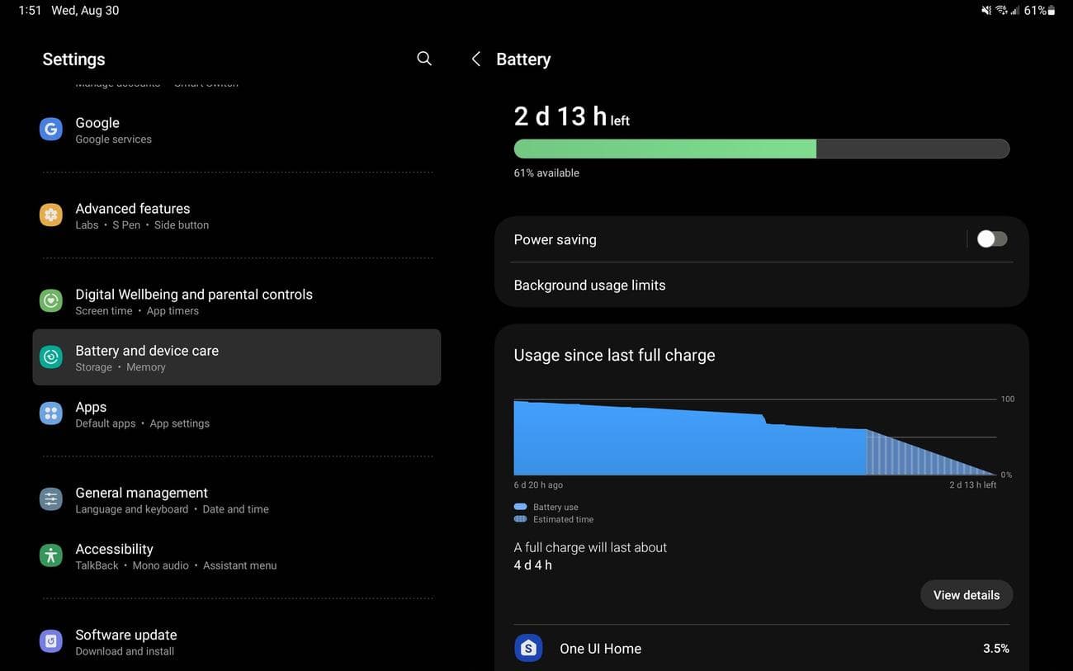Image resolution: width=1073 pixels, height=671 pixels.
Task: Tap the Software update icon
Action: pyautogui.click(x=51, y=641)
